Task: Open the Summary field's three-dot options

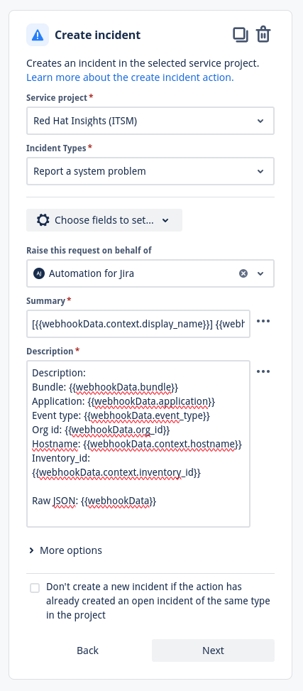Action: point(263,321)
